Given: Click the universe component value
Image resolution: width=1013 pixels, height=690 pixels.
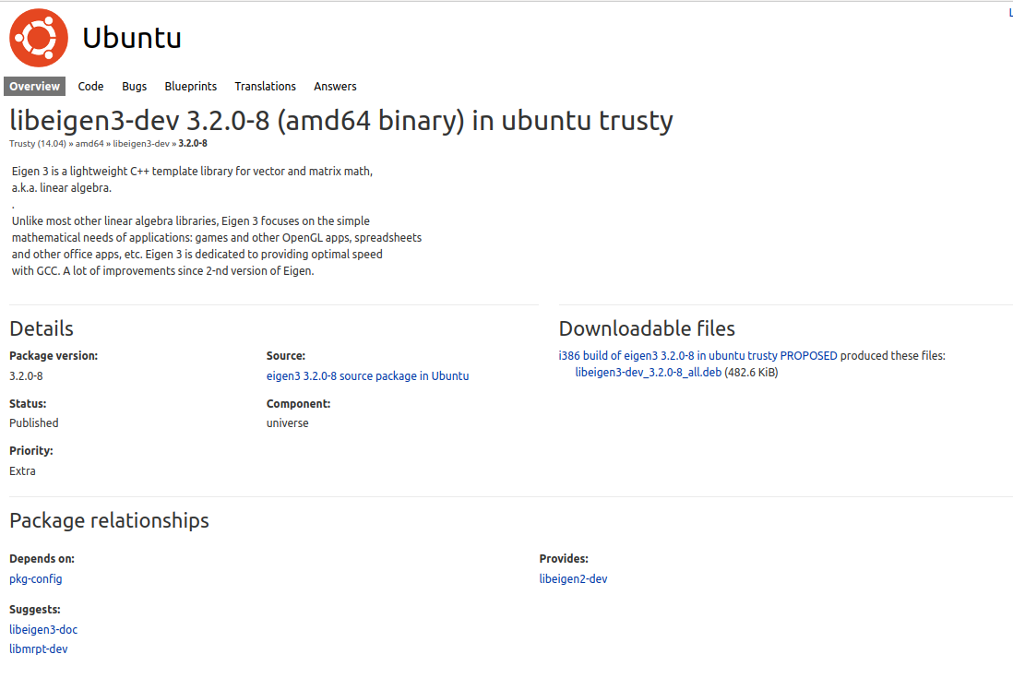Looking at the screenshot, I should coord(288,423).
